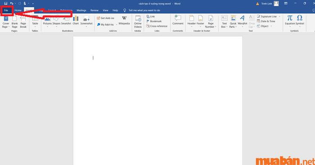Expand the Object dropdown arrow
Image resolution: width=315 pixels, height=165 pixels.
(x=271, y=26)
